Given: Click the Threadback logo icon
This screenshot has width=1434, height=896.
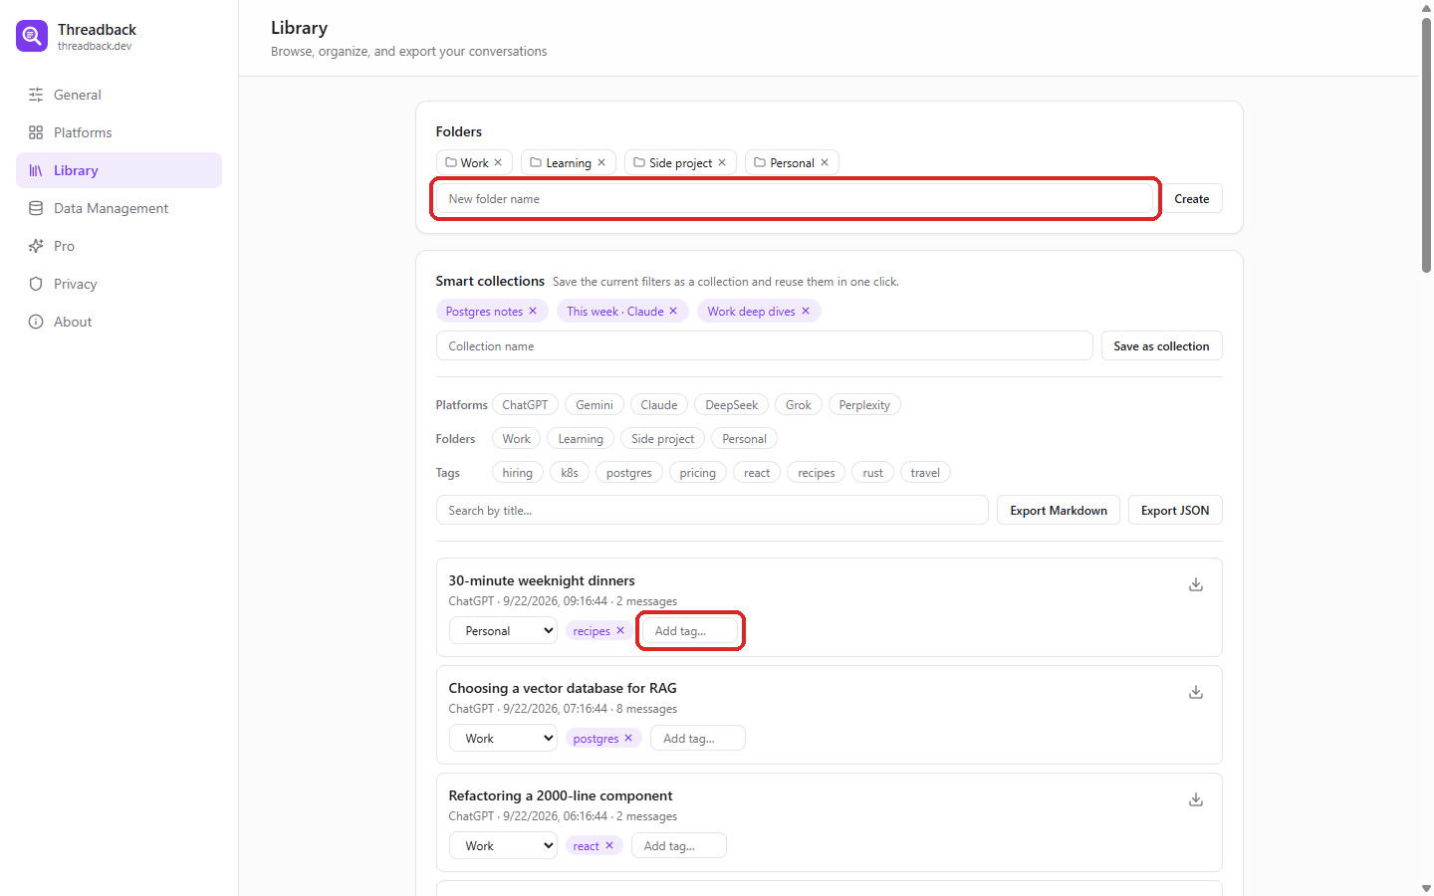Looking at the screenshot, I should 32,36.
